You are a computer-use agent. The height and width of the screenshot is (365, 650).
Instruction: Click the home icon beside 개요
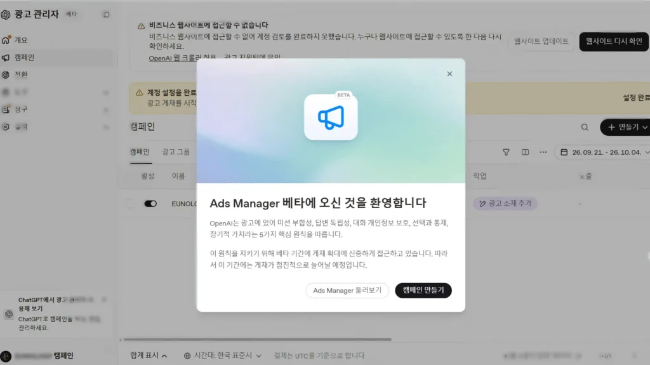pos(6,40)
